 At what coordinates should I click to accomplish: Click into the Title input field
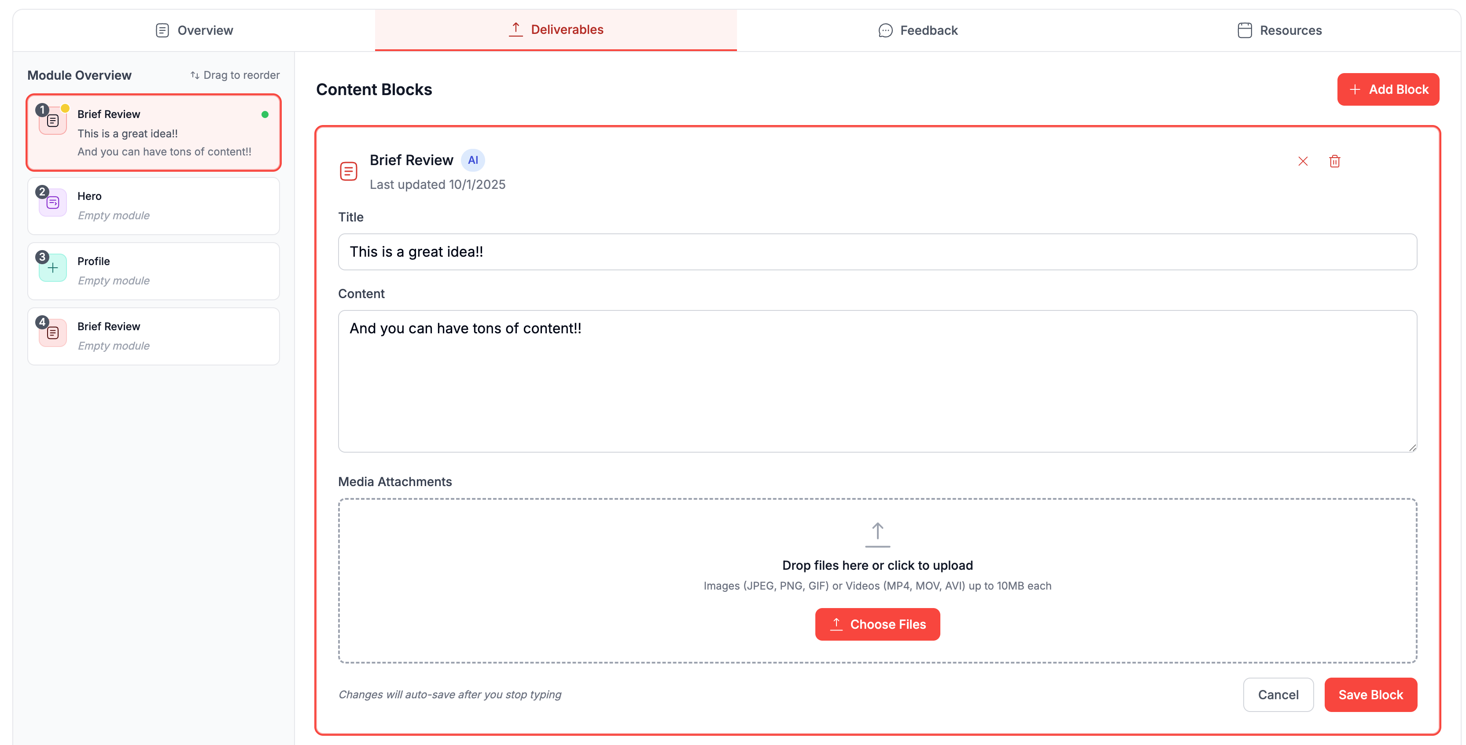[x=877, y=251]
